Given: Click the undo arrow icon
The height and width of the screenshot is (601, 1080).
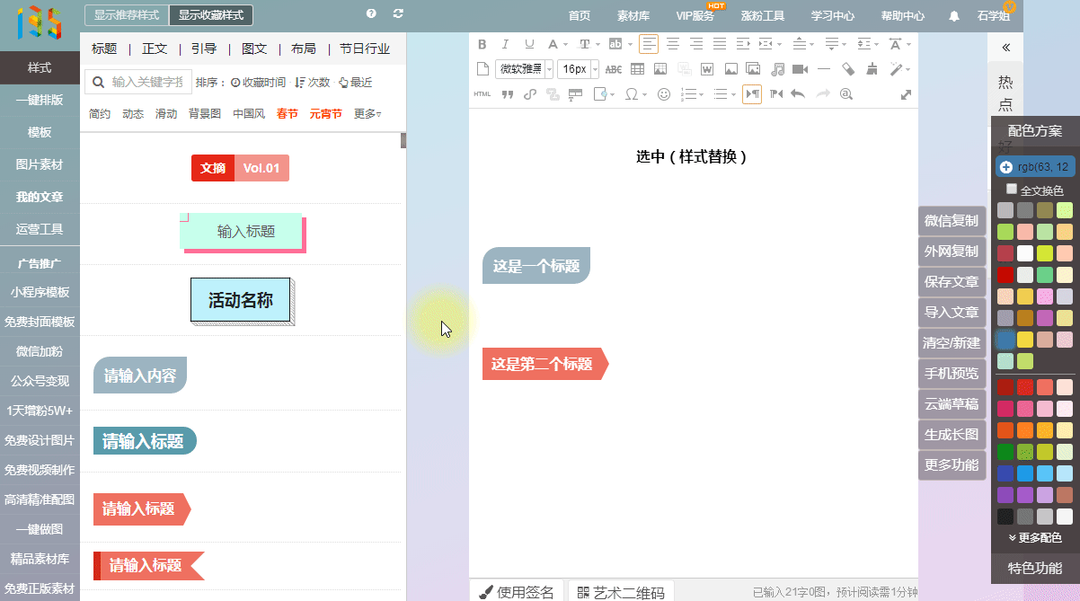Looking at the screenshot, I should point(797,94).
